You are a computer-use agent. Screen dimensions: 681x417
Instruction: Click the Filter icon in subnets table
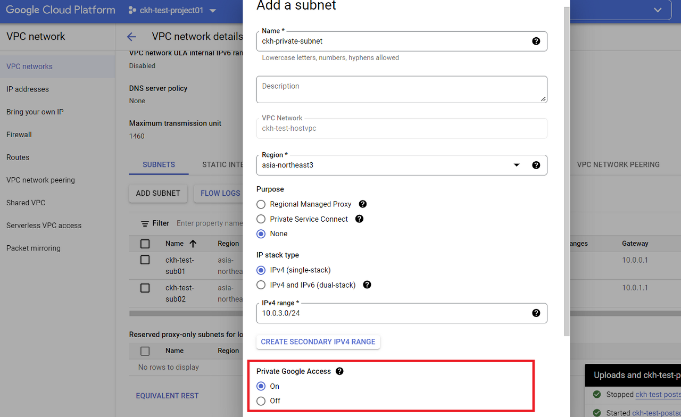click(x=145, y=223)
